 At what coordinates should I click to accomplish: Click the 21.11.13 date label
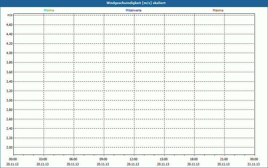click(254, 164)
